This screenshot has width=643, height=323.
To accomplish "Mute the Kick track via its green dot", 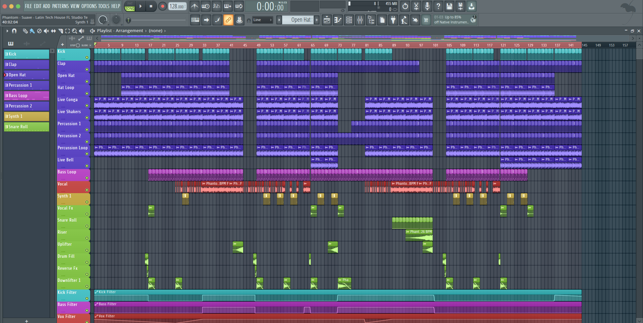I will (x=87, y=58).
